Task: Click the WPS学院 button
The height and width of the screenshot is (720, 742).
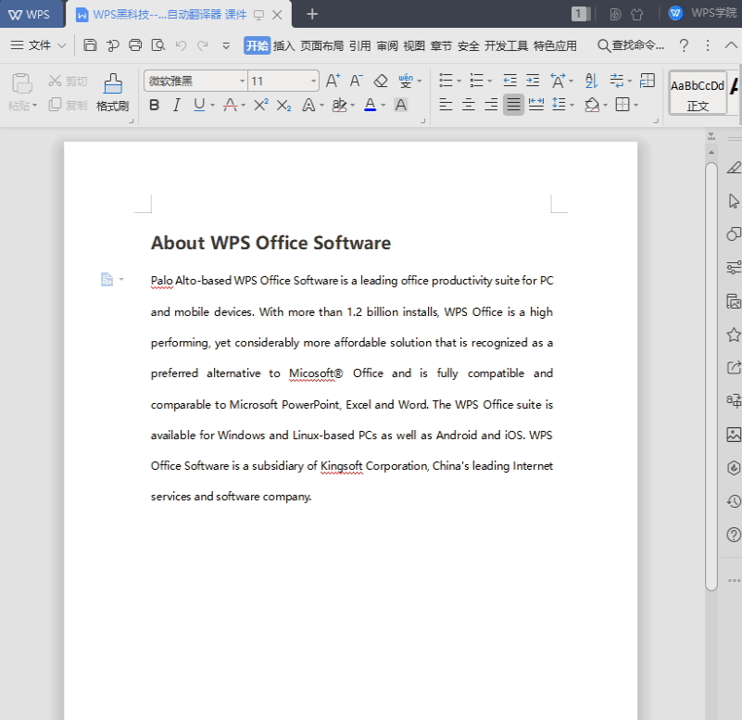Action: tap(703, 13)
